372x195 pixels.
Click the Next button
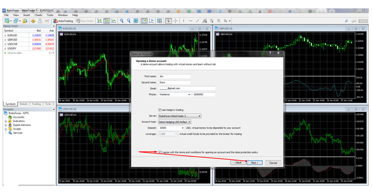[x=254, y=163]
